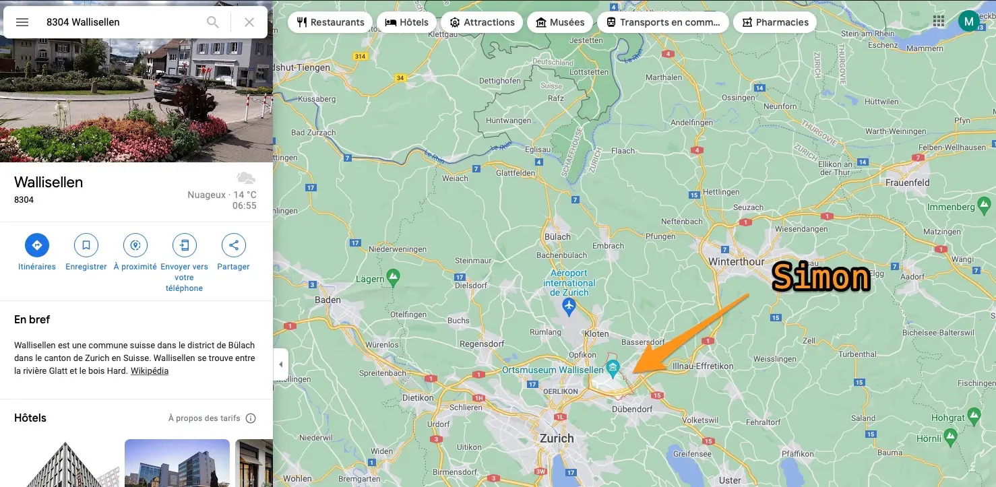996x487 pixels.
Task: Open the account avatar M
Action: pos(969,22)
